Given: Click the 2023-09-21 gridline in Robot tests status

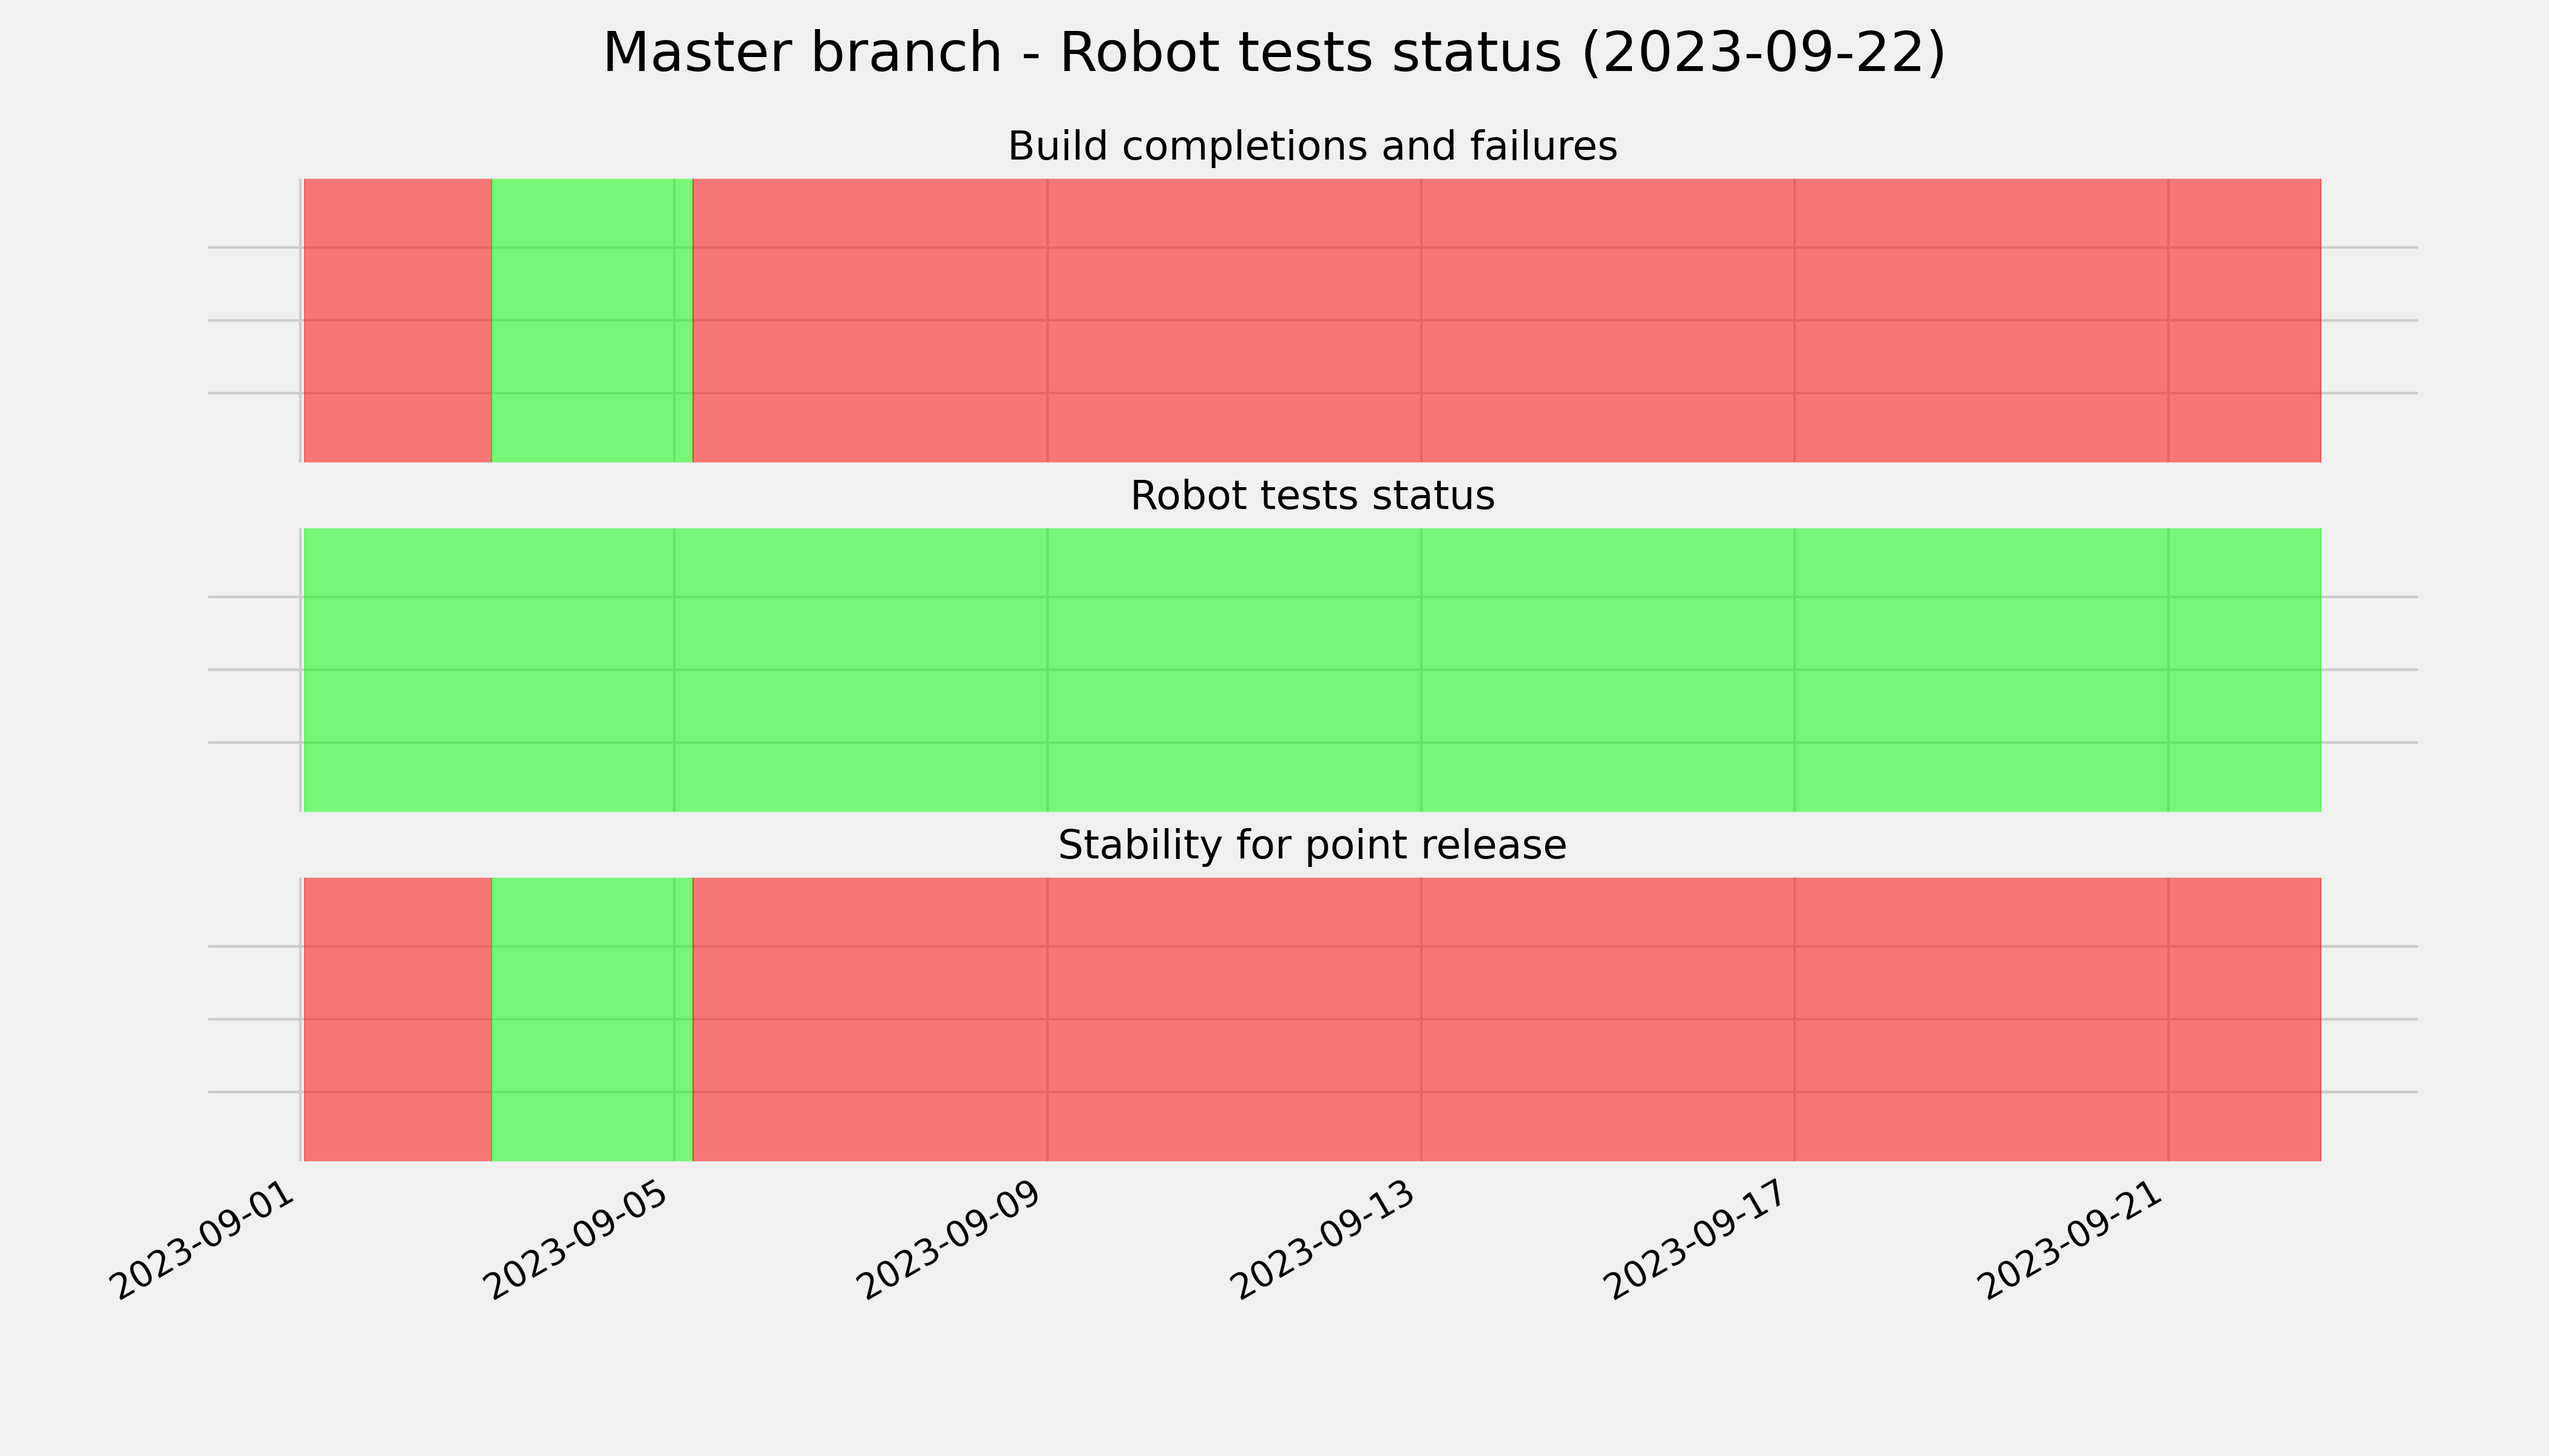Looking at the screenshot, I should point(2168,670).
